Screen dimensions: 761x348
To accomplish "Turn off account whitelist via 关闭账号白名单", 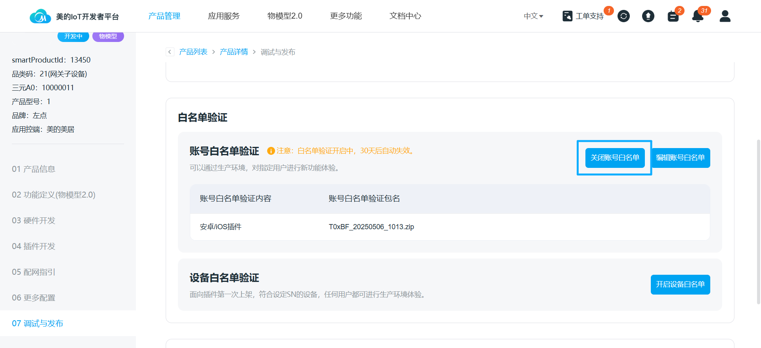I will 615,158.
